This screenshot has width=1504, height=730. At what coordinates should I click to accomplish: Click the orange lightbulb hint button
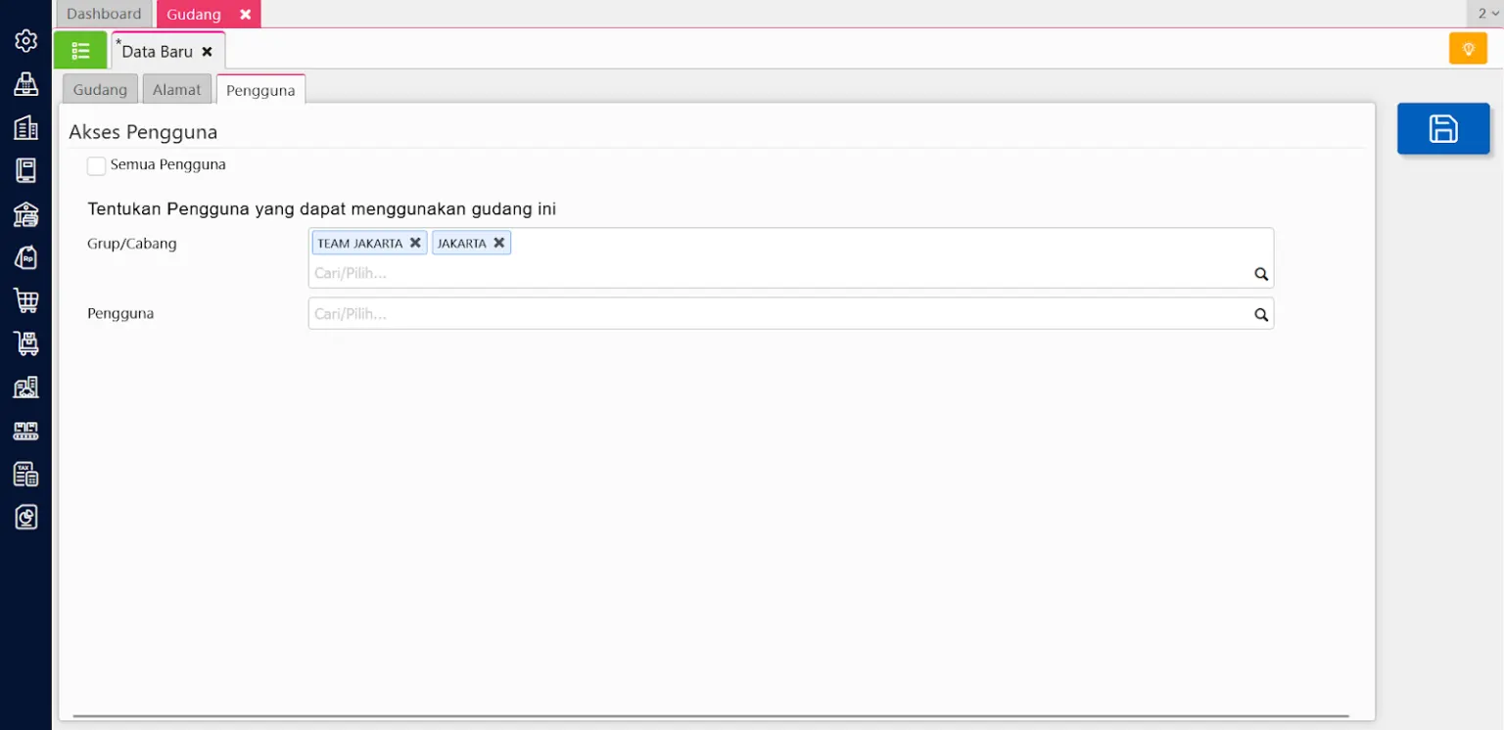click(x=1467, y=49)
